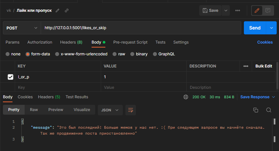The image size is (279, 151).
Task: Search the response with magnifier icon
Action: (269, 110)
